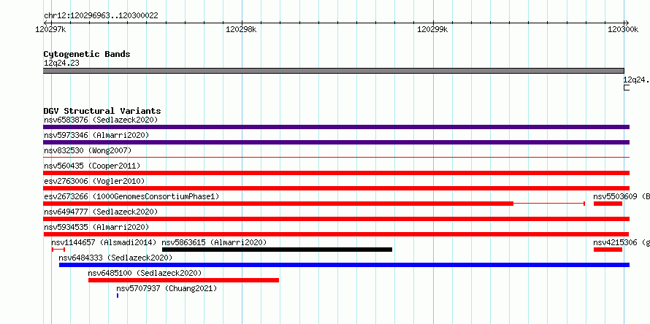
Task: Select the small nsv1144657 red glyph
Action: tap(58, 250)
